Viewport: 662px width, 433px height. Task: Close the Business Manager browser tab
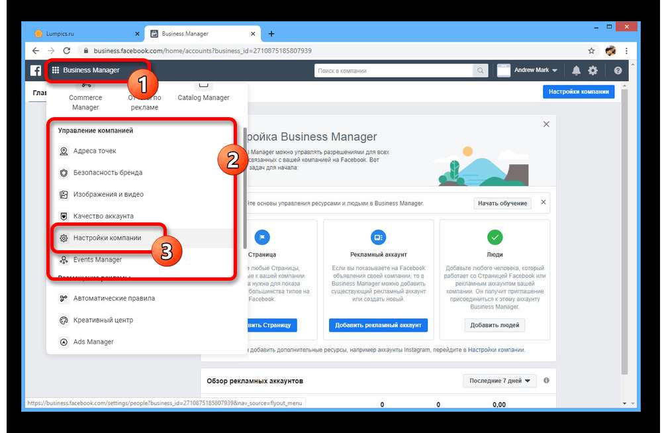click(x=253, y=34)
